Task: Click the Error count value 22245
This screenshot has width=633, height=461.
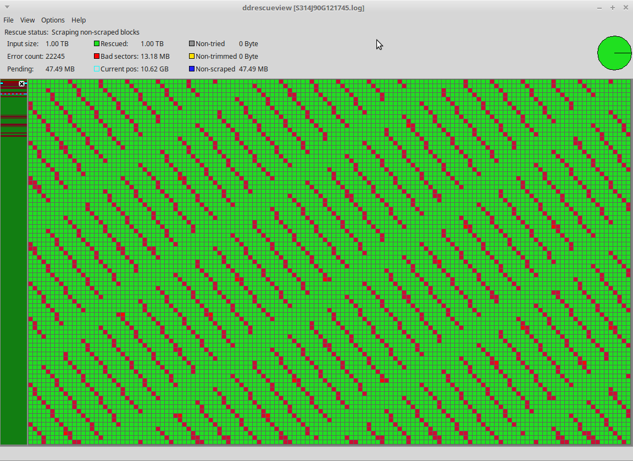Action: click(x=55, y=57)
